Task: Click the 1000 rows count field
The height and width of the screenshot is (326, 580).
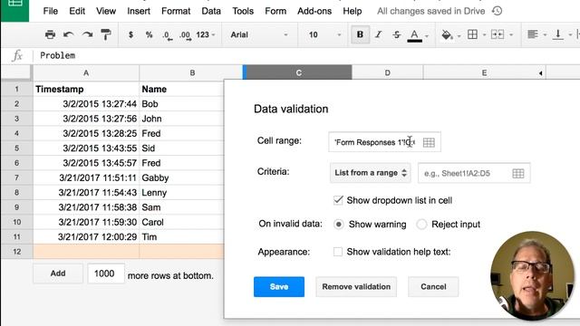Action: [x=105, y=273]
